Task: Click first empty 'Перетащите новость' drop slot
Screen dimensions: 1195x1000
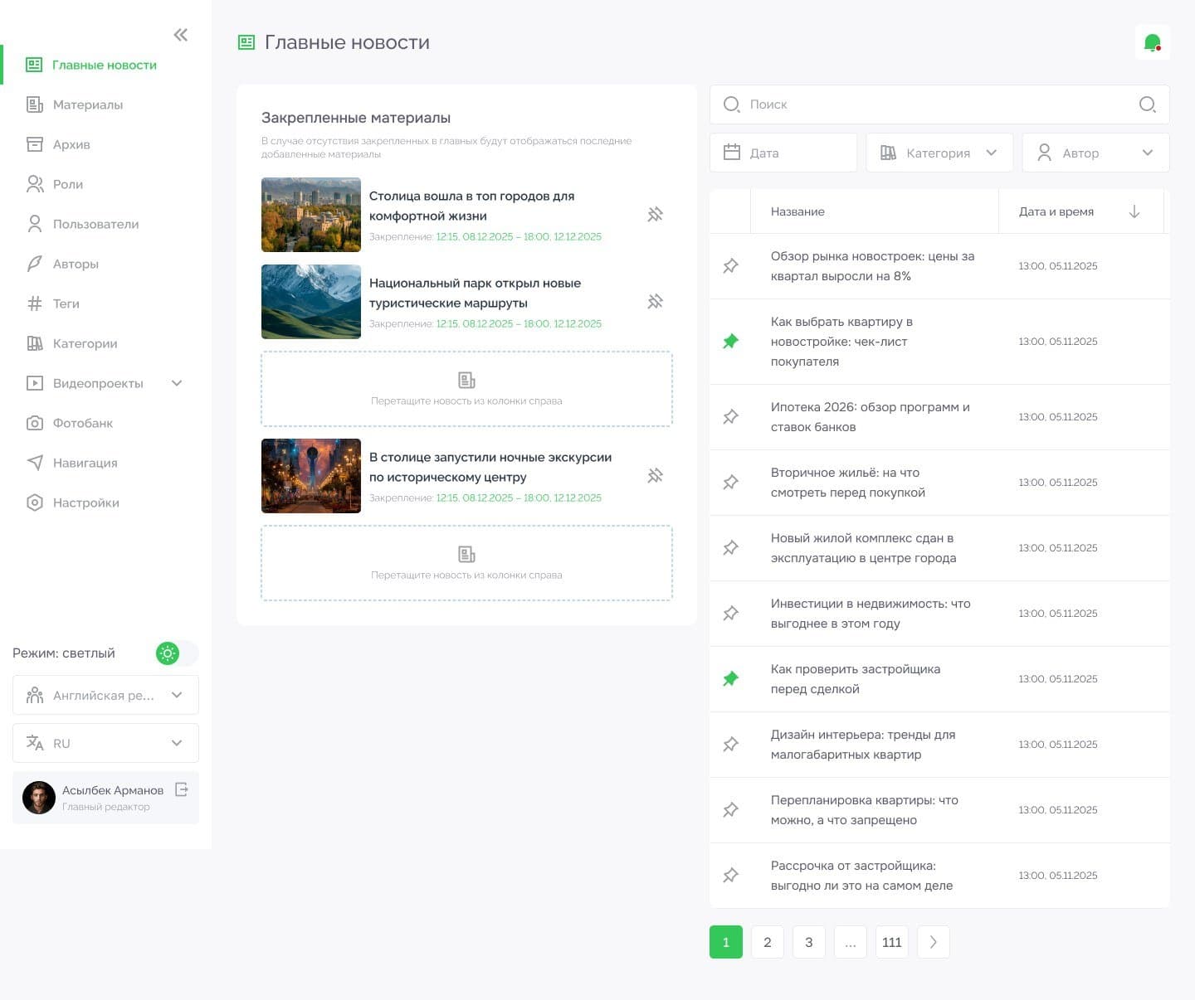Action: [x=466, y=389]
